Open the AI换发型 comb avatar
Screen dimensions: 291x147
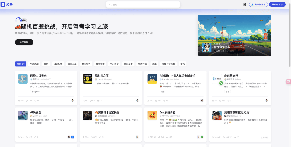point(23,115)
